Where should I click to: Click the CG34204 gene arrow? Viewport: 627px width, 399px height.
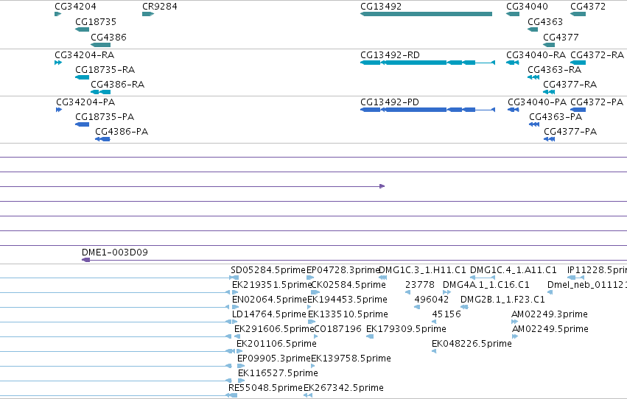pyautogui.click(x=58, y=14)
